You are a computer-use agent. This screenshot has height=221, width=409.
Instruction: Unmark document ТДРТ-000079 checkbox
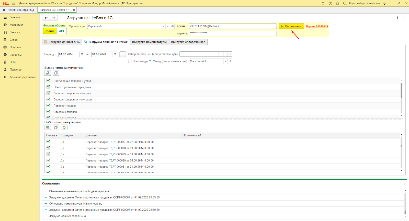click(x=48, y=154)
